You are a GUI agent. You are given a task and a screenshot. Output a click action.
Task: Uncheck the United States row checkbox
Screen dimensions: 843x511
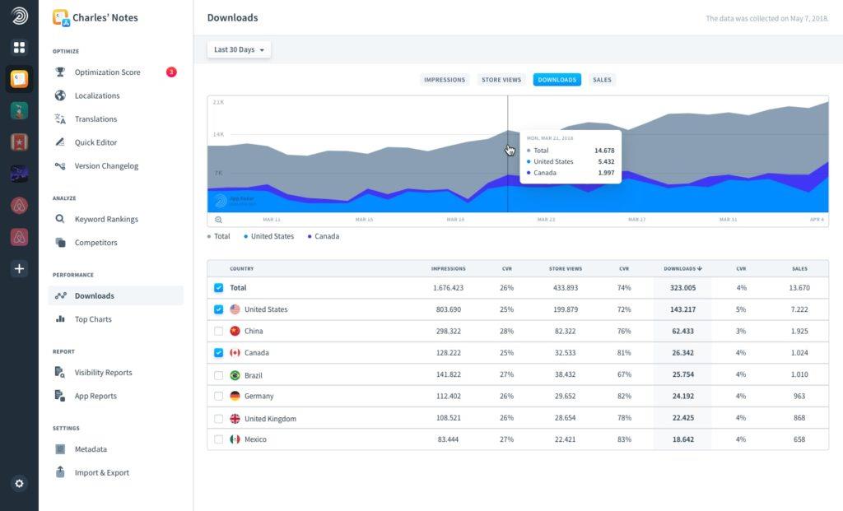pyautogui.click(x=218, y=309)
